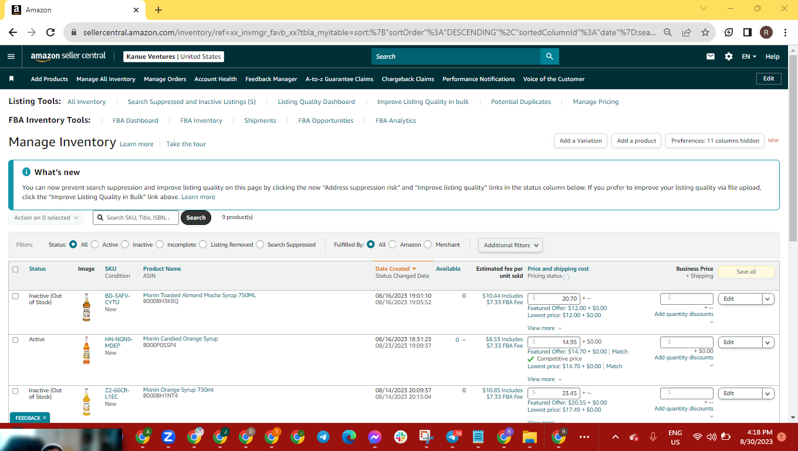Image resolution: width=798 pixels, height=451 pixels.
Task: Click the Pricing status info icon
Action: coord(566,277)
